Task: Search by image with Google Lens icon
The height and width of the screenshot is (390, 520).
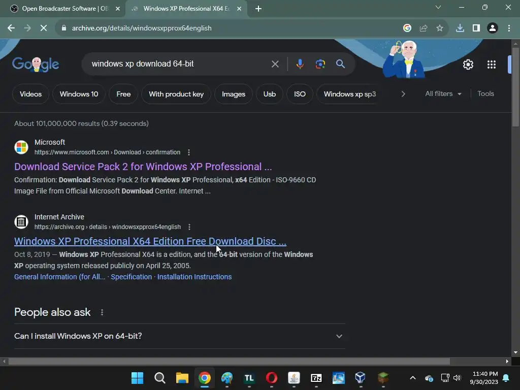Action: [x=320, y=64]
